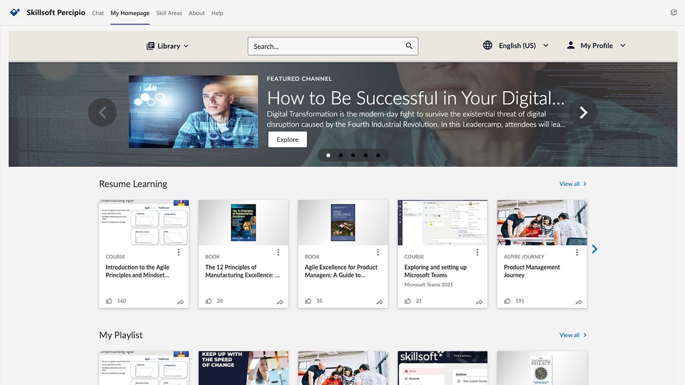Select the fourth carousel dot indicator
Image resolution: width=685 pixels, height=385 pixels.
[x=366, y=155]
